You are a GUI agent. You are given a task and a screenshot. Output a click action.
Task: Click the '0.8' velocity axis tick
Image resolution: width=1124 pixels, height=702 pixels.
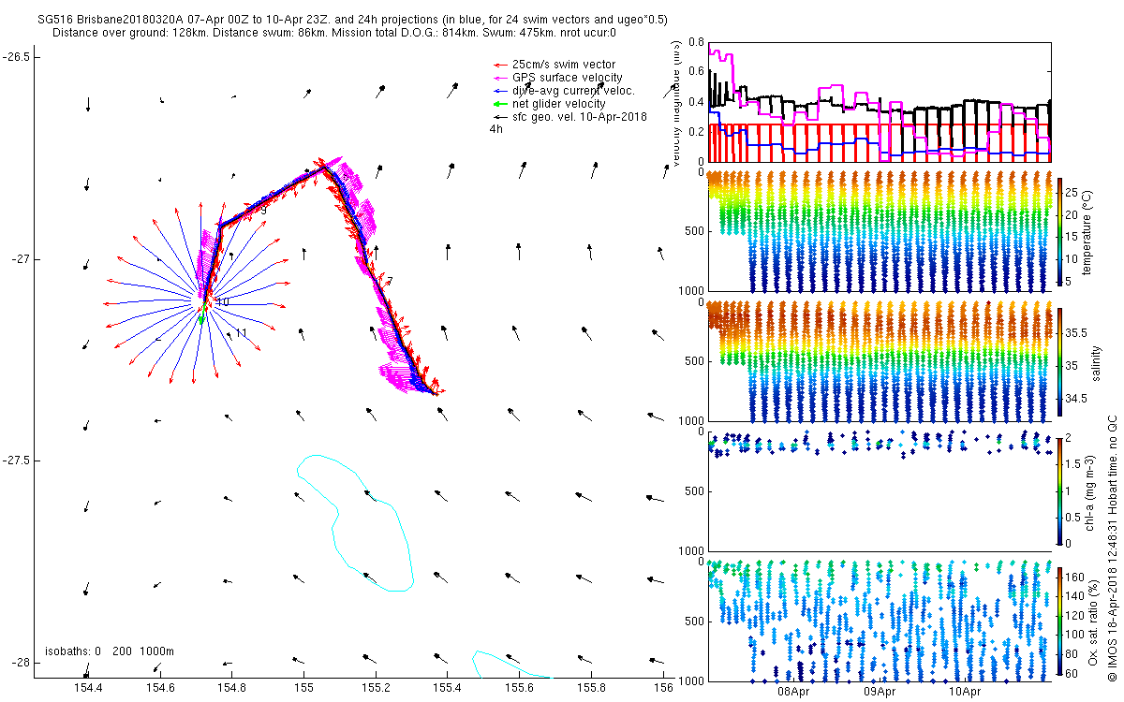[x=695, y=41]
